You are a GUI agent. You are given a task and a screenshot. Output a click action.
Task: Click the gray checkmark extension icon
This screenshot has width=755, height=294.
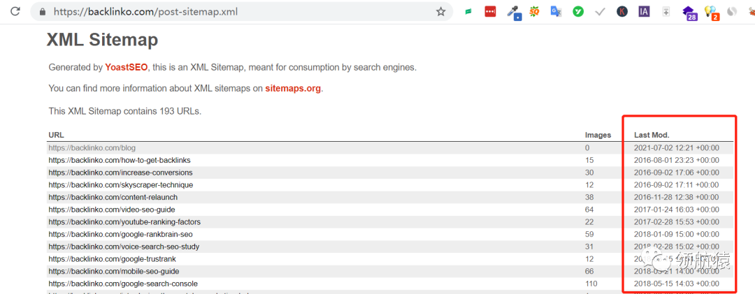pos(600,12)
